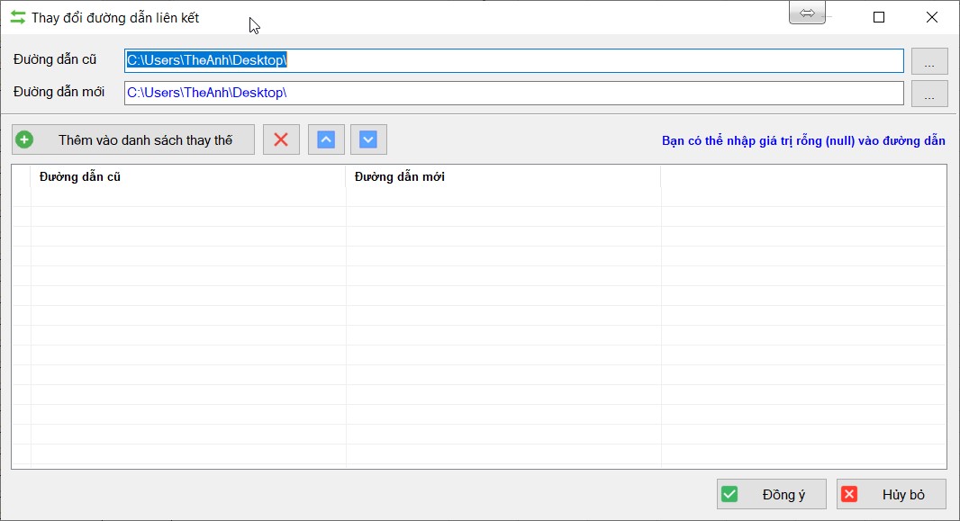Click the green swap arrows title bar icon

17,17
